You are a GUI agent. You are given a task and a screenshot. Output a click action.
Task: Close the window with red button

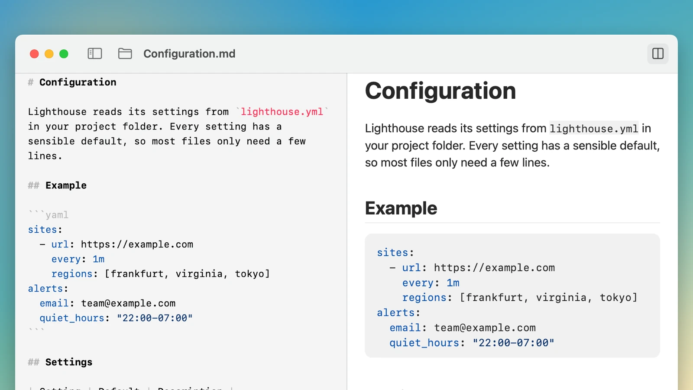coord(34,54)
